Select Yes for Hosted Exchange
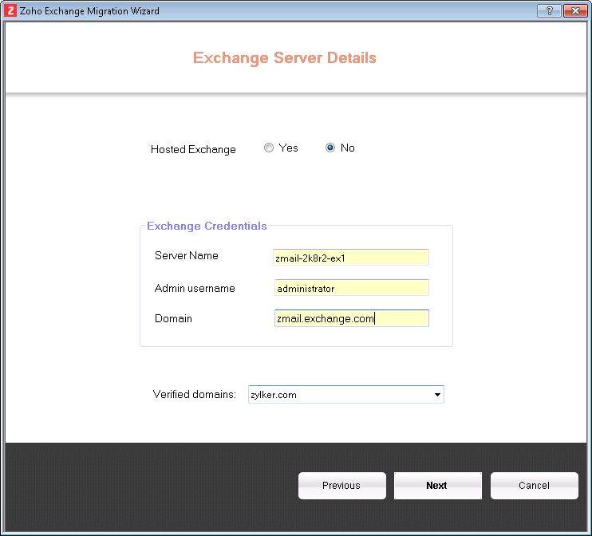This screenshot has width=592, height=536. point(269,148)
